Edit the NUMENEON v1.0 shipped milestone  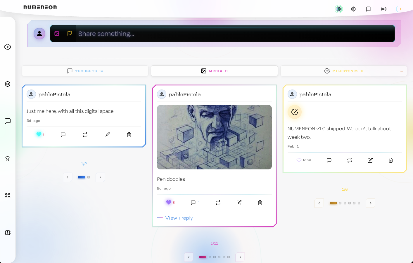(370, 160)
